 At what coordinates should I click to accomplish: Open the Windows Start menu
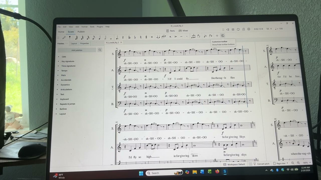click(141, 173)
